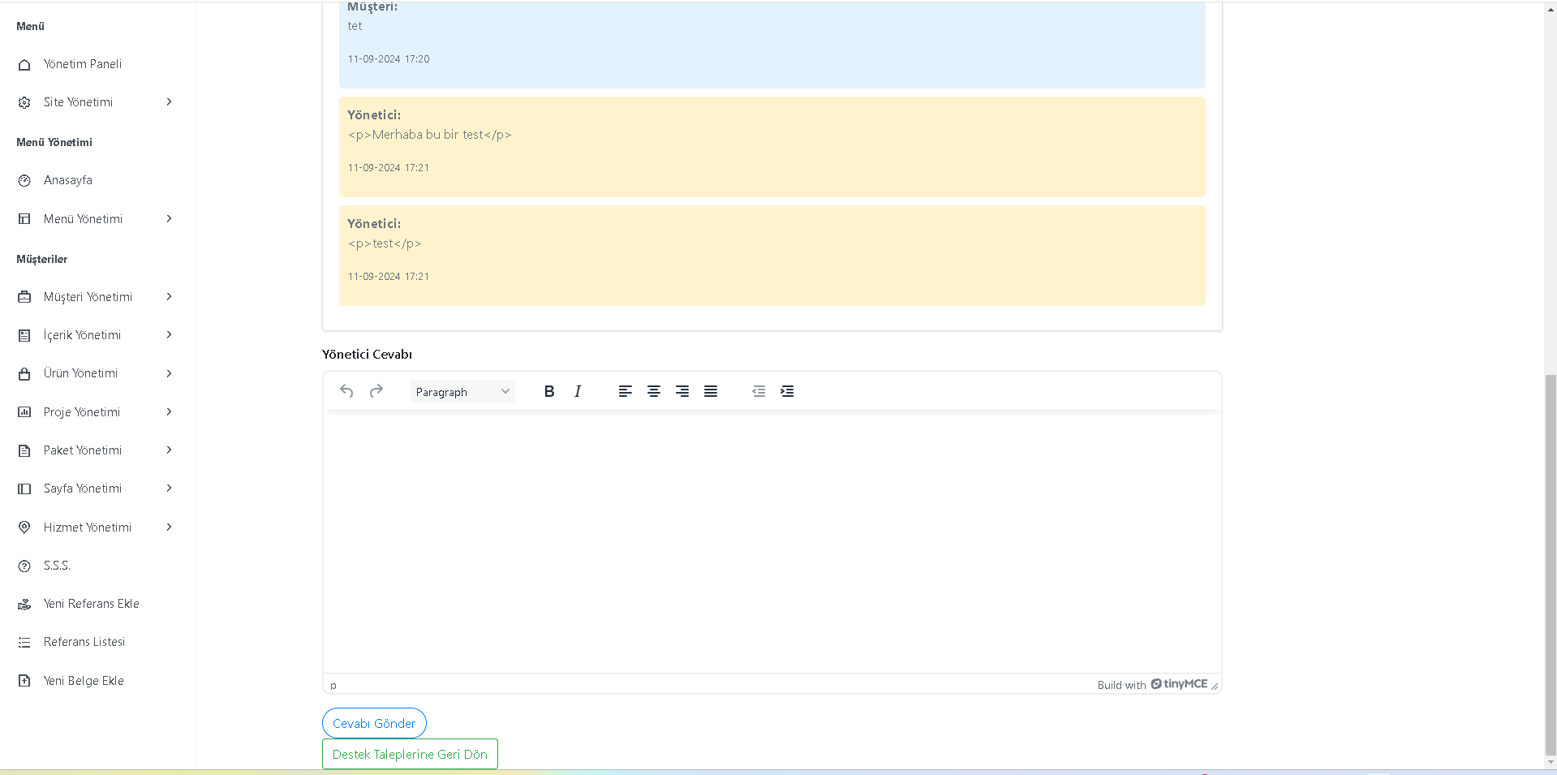Click the Yönetim Paneli home icon

[x=24, y=64]
